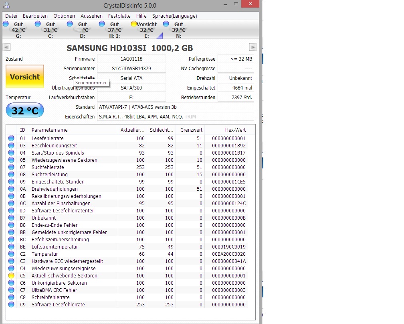Image resolution: width=404 pixels, height=324 pixels.
Task: Click status orb of Wiederzugewiesene Sektoren
Action: (11, 160)
